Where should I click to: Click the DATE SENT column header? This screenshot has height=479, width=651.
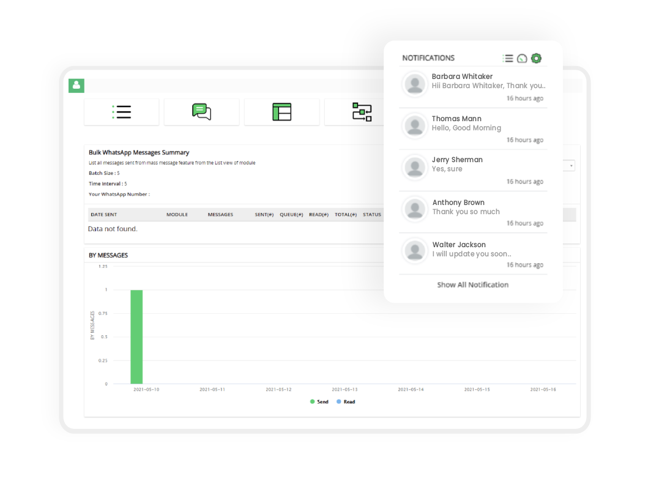[104, 215]
